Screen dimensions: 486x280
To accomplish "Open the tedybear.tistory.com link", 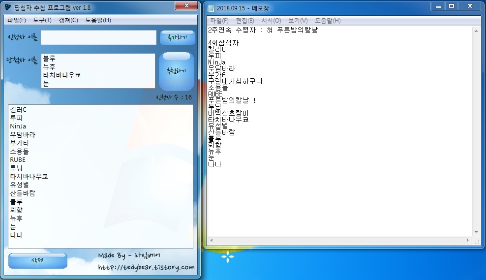I will [146, 267].
